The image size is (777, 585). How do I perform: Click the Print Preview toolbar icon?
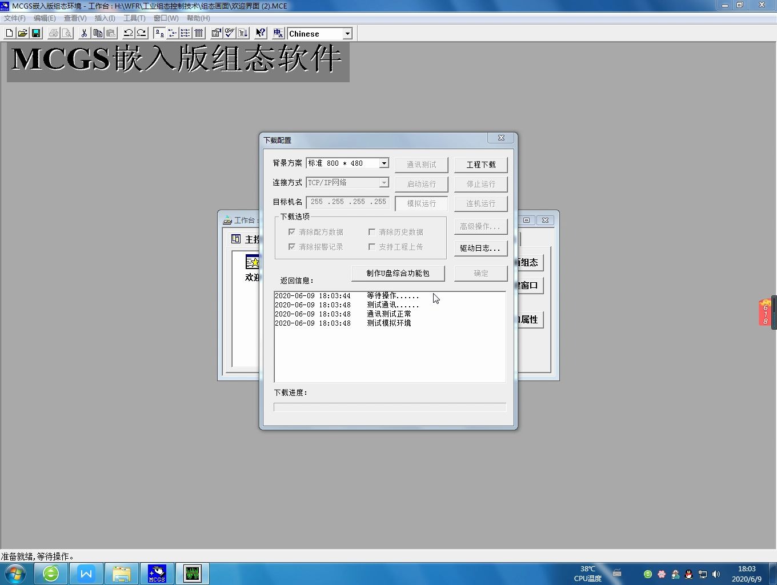[66, 33]
